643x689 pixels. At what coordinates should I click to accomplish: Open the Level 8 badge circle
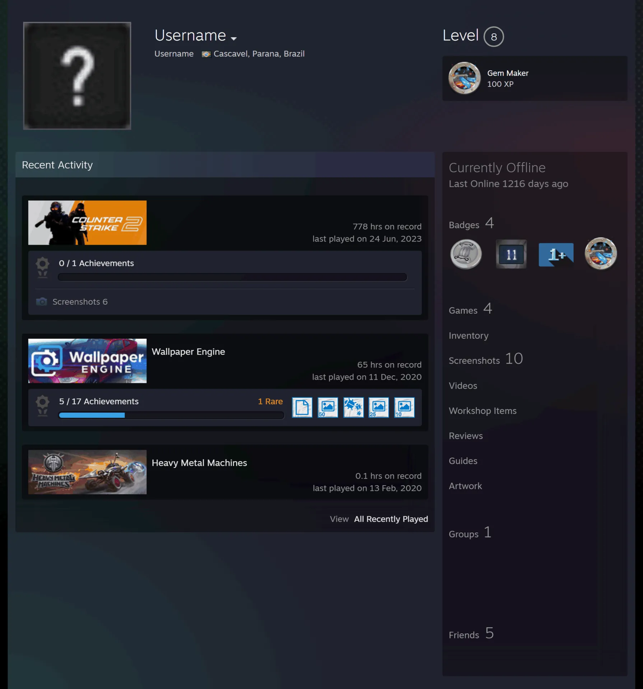click(494, 37)
